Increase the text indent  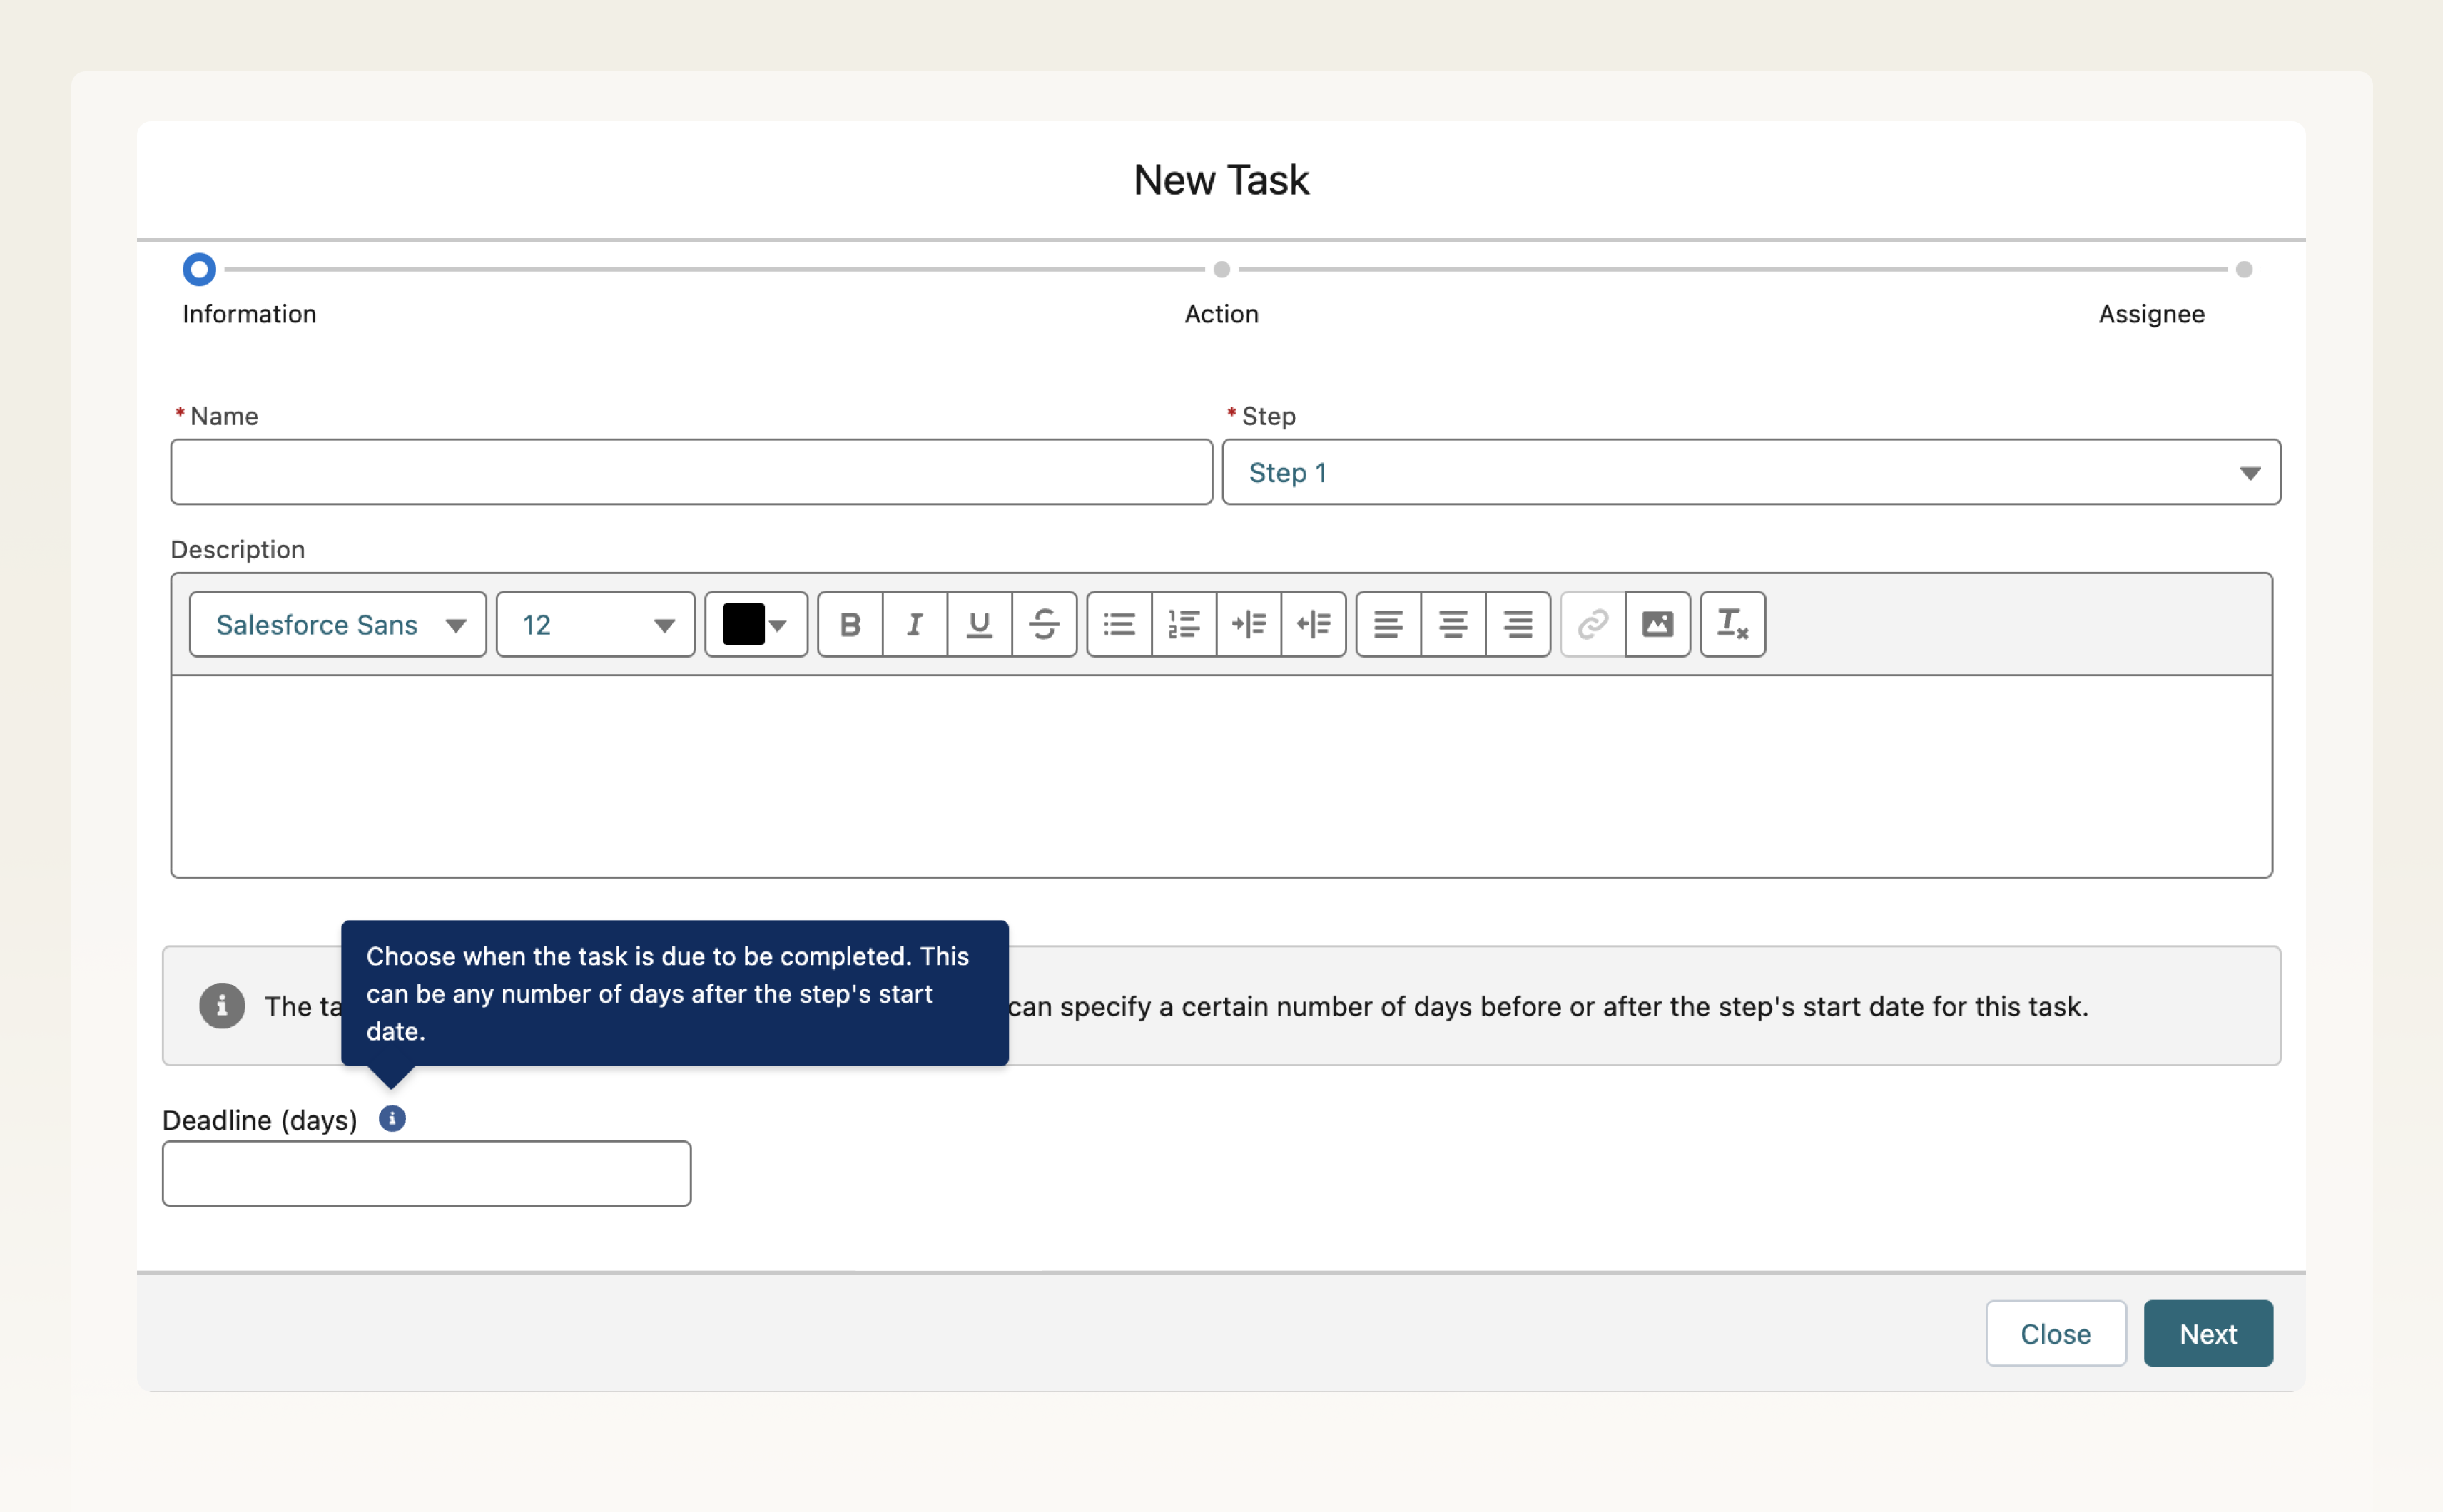[x=1249, y=623]
